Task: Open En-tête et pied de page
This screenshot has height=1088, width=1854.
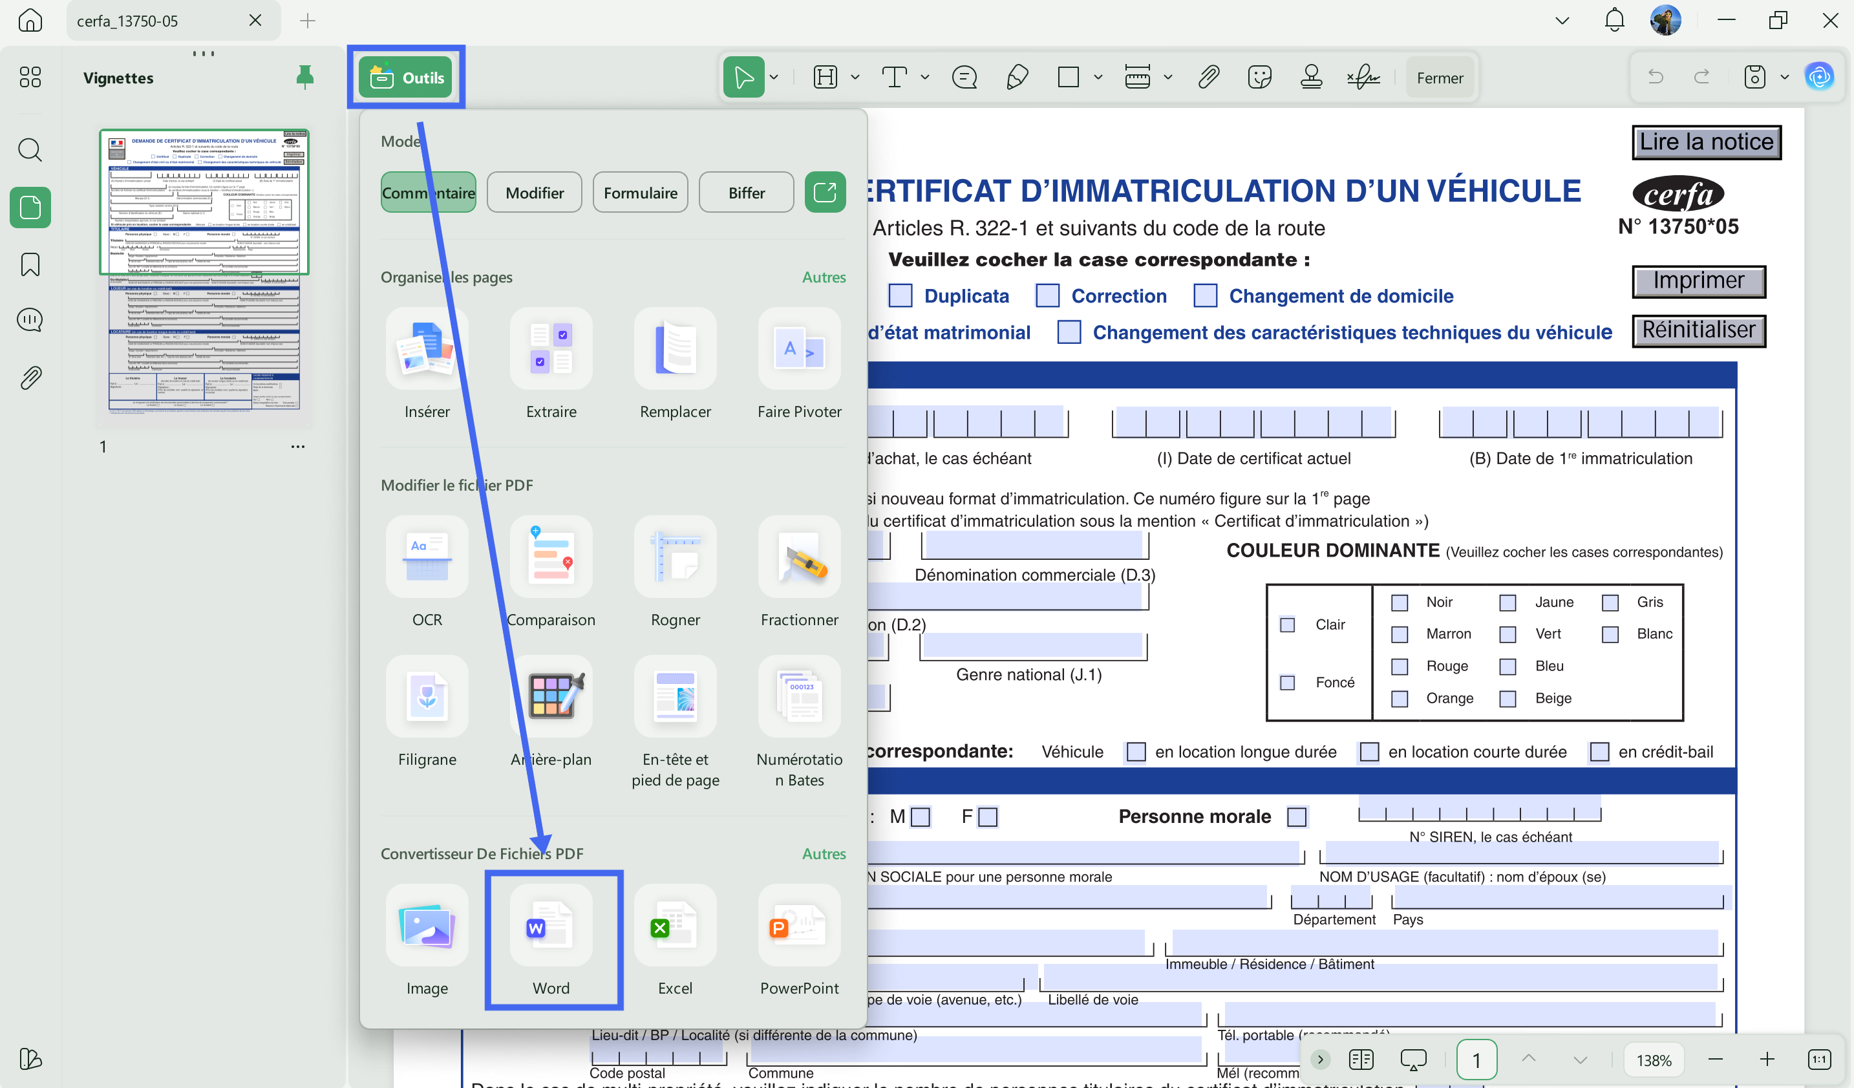Action: point(676,697)
